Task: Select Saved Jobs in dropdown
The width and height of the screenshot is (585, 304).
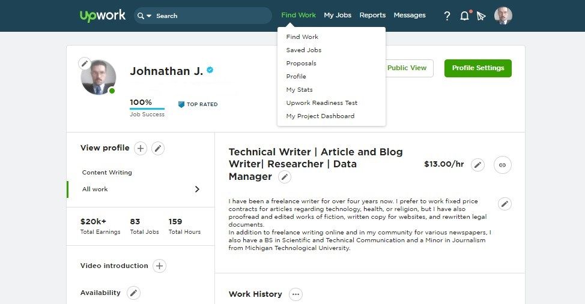Action: pos(304,50)
